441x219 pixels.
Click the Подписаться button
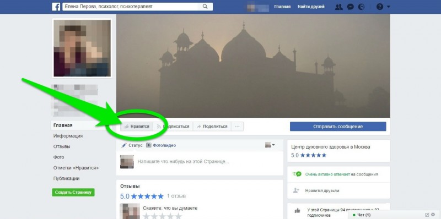click(173, 127)
